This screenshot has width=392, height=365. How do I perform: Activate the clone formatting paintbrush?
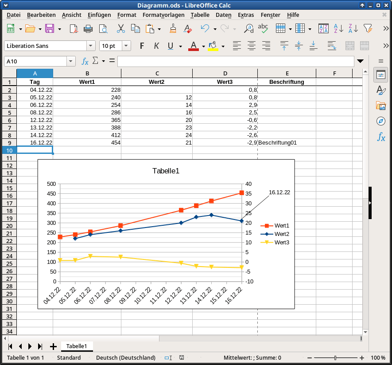[173, 29]
